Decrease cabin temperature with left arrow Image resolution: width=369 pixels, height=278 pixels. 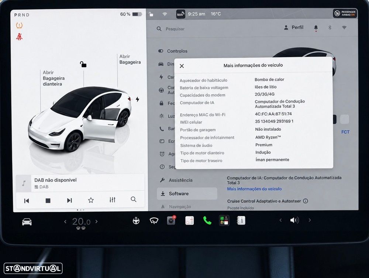(65, 222)
